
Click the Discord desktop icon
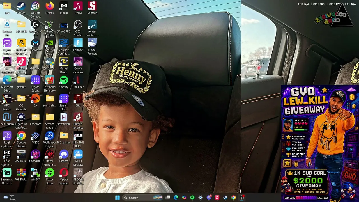(64, 156)
